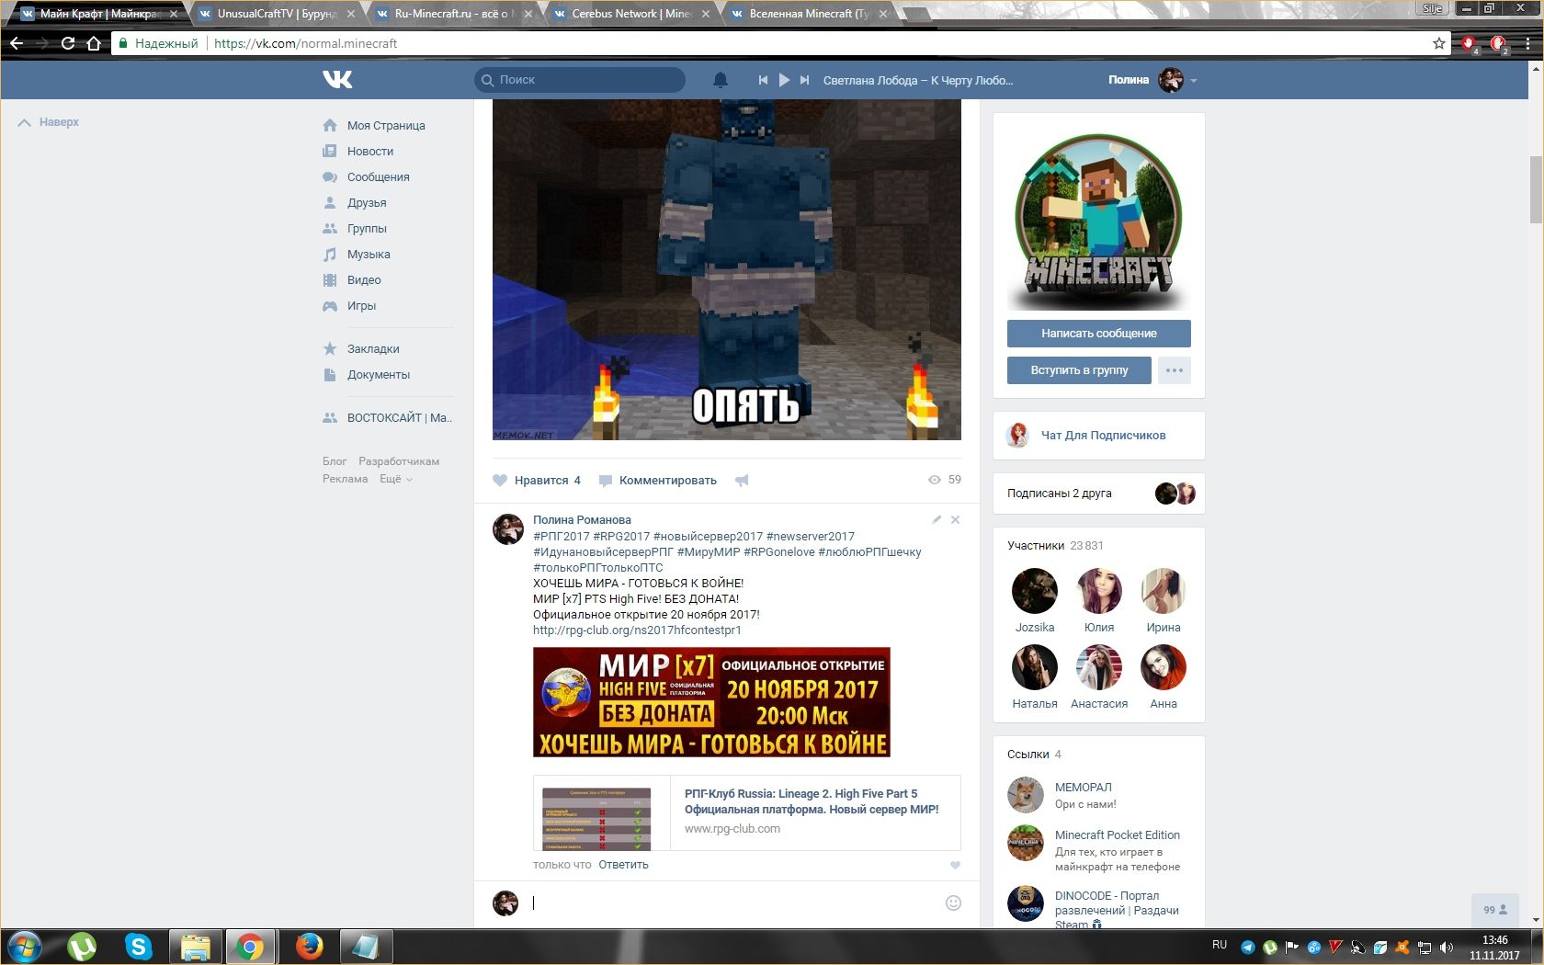The width and height of the screenshot is (1544, 965).
Task: Like the comment with heart icon
Action: [x=955, y=865]
